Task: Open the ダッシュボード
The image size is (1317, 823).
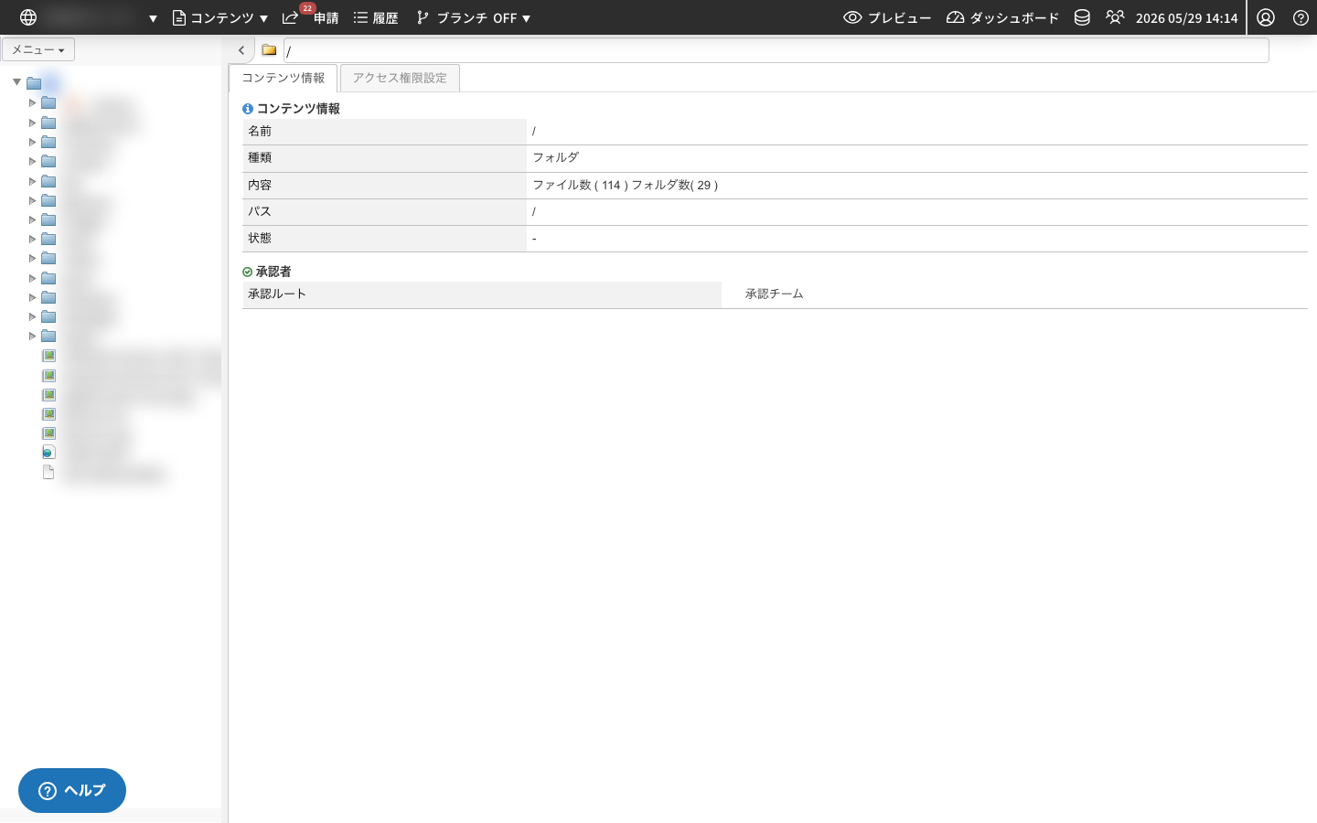Action: (x=1002, y=17)
